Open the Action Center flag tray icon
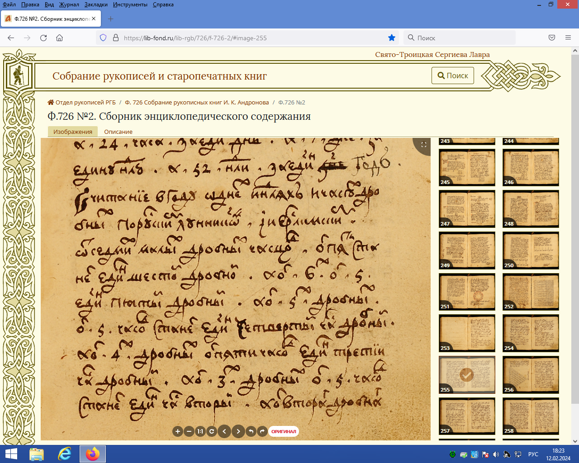This screenshot has width=579, height=463. point(485,454)
